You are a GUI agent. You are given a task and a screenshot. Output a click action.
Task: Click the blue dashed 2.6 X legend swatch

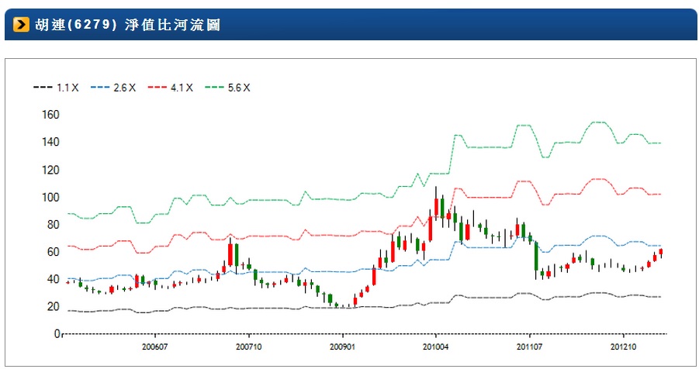100,88
